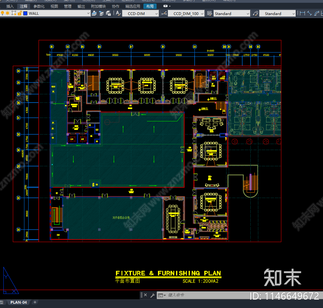This screenshot has height=308, width=323.
Task: Toggle WALL layer lock padlock icon
Action: [x=20, y=14]
